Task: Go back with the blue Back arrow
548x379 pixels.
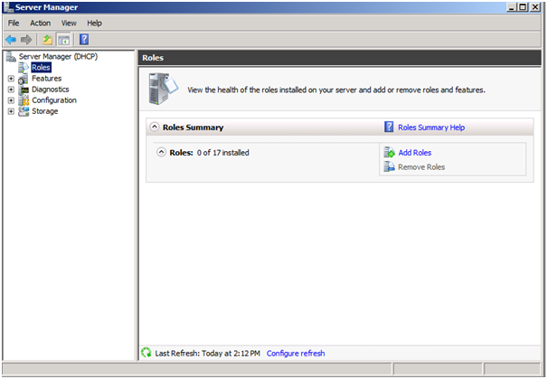Action: pyautogui.click(x=11, y=40)
